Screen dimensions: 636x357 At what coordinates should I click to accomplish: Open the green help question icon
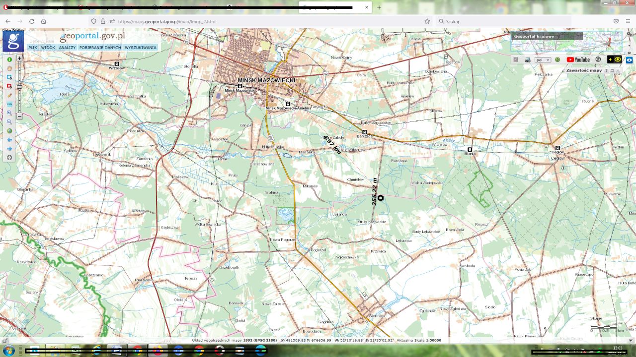click(557, 59)
